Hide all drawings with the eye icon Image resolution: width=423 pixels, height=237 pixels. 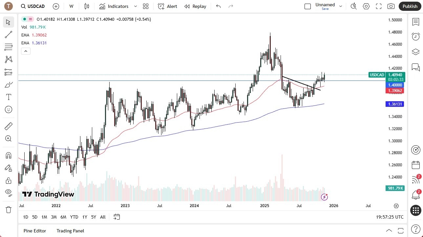pos(9,193)
